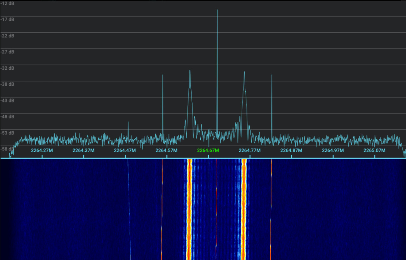Click the -32 dB scale label
406x260 pixels.
pos(8,68)
